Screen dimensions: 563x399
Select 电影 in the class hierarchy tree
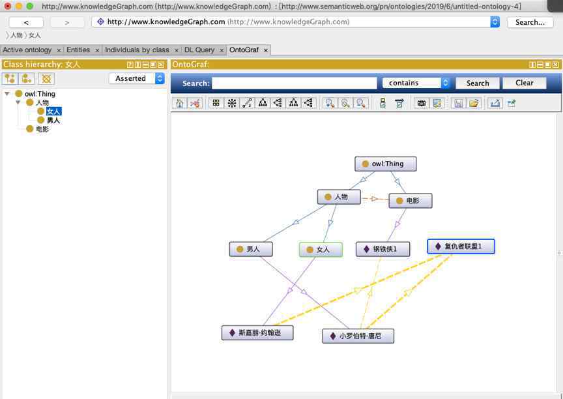tap(42, 129)
